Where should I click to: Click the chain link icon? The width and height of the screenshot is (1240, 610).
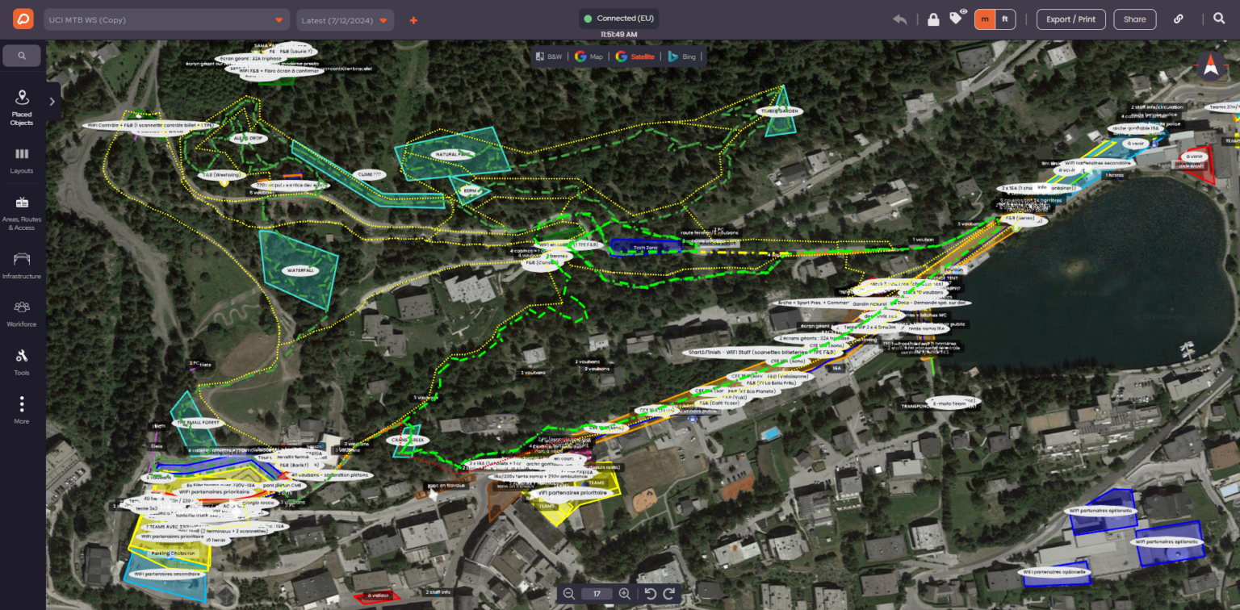[1178, 19]
